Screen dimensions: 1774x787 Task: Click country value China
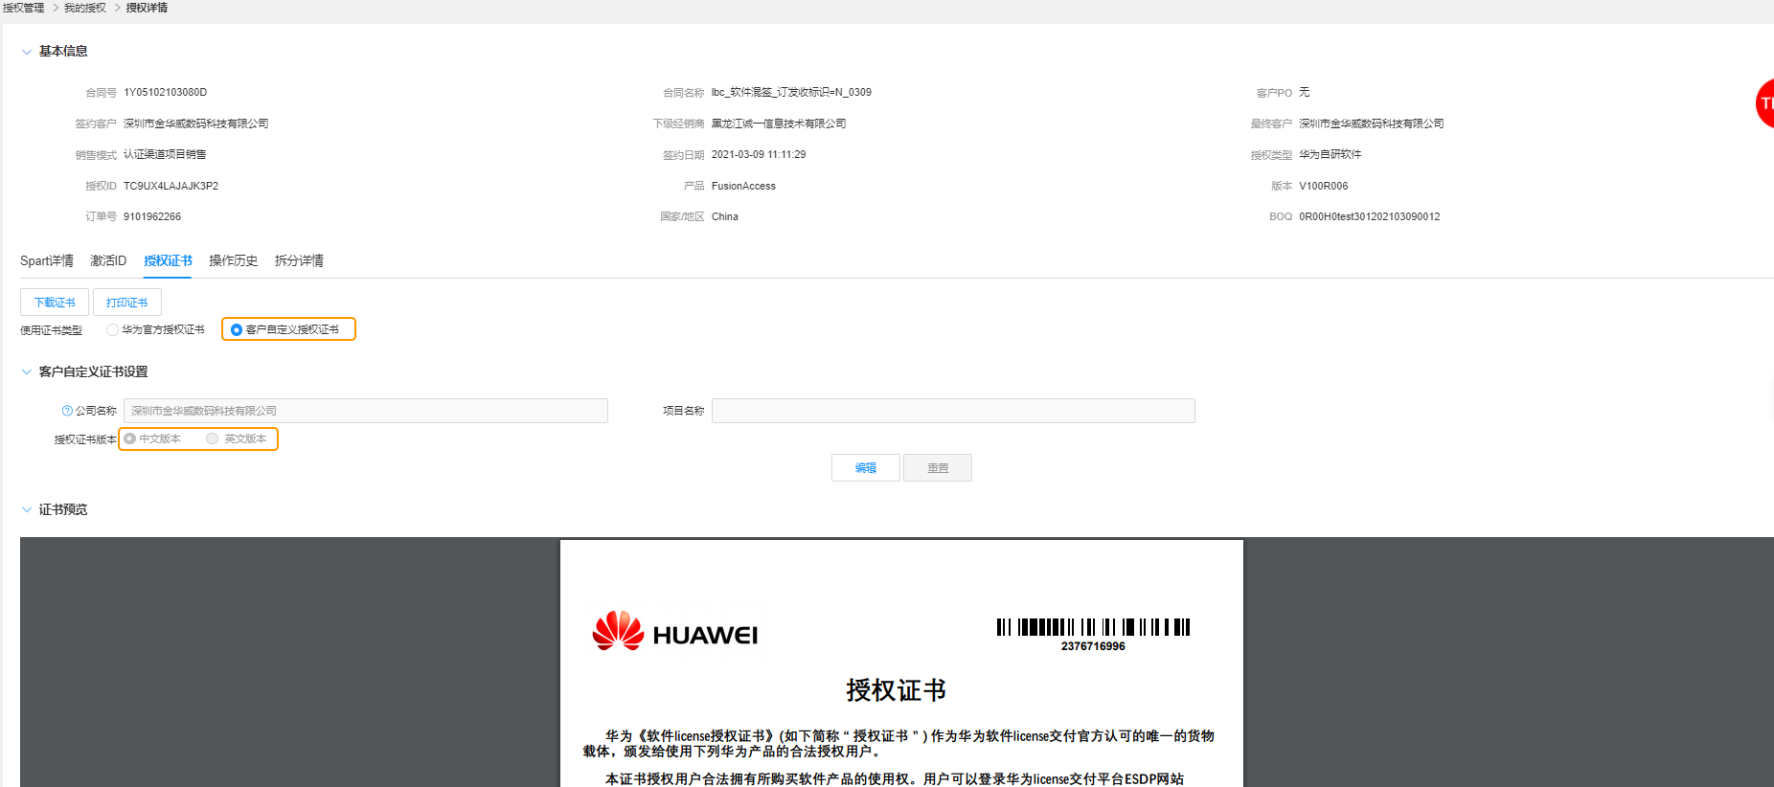click(725, 217)
